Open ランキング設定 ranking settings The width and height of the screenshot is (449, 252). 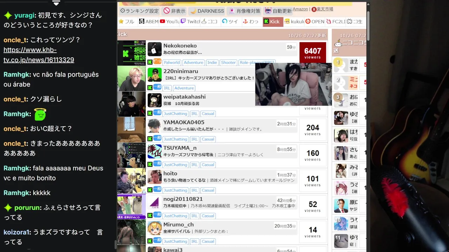[139, 11]
